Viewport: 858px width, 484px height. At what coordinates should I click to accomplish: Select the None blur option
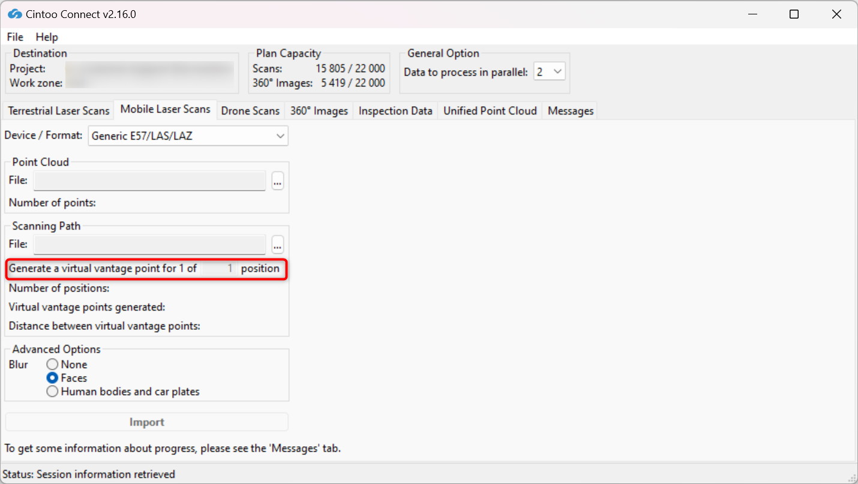tap(67, 365)
